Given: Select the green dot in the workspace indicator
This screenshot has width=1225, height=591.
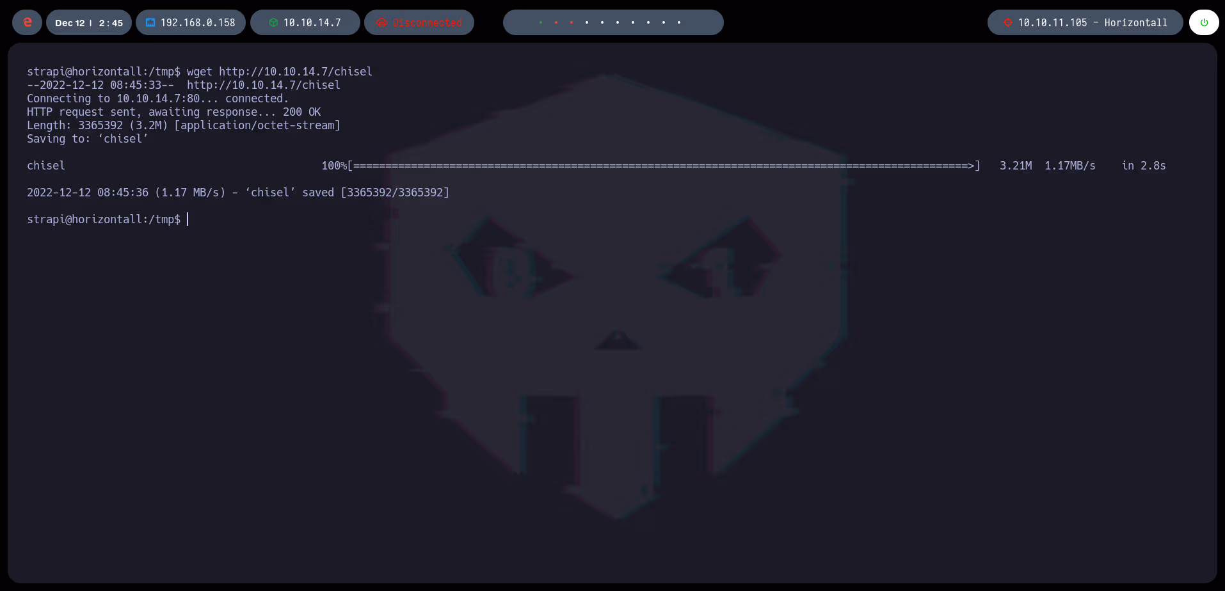Looking at the screenshot, I should (x=541, y=22).
